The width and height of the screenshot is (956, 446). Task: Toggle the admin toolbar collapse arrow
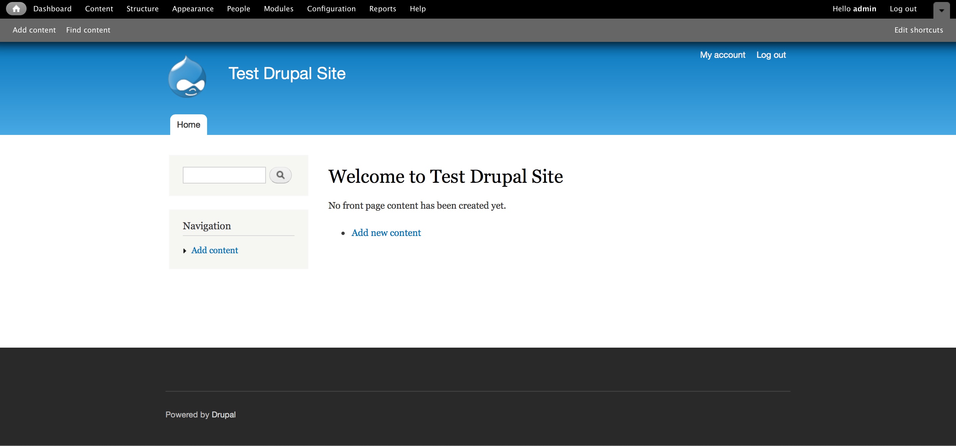pyautogui.click(x=941, y=10)
